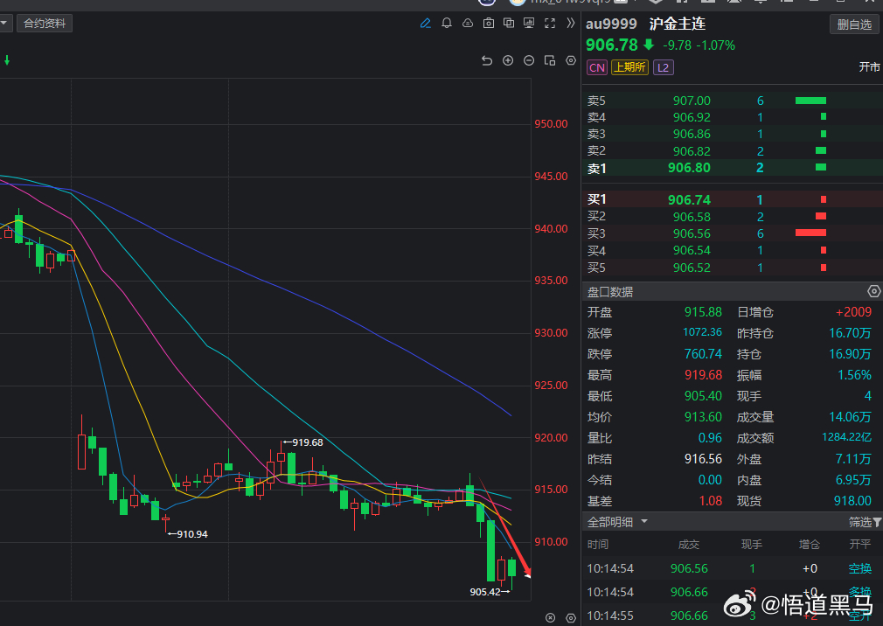Click the 买3 red volume bar

tap(810, 233)
